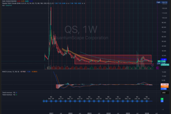Click the High 132.73 price label
This screenshot has height=114, width=171.
pos(162,2)
